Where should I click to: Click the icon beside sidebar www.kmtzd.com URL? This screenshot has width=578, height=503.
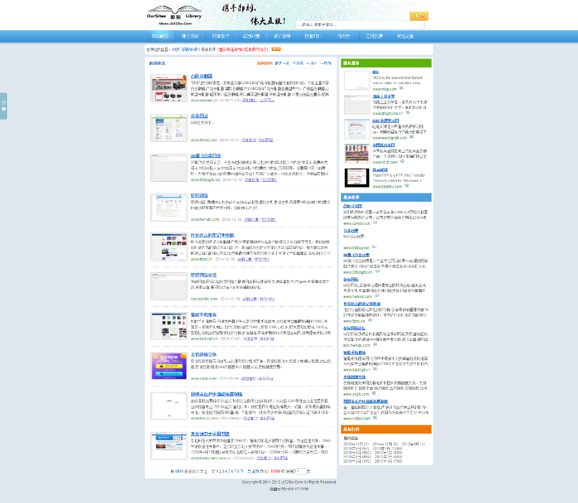click(375, 418)
